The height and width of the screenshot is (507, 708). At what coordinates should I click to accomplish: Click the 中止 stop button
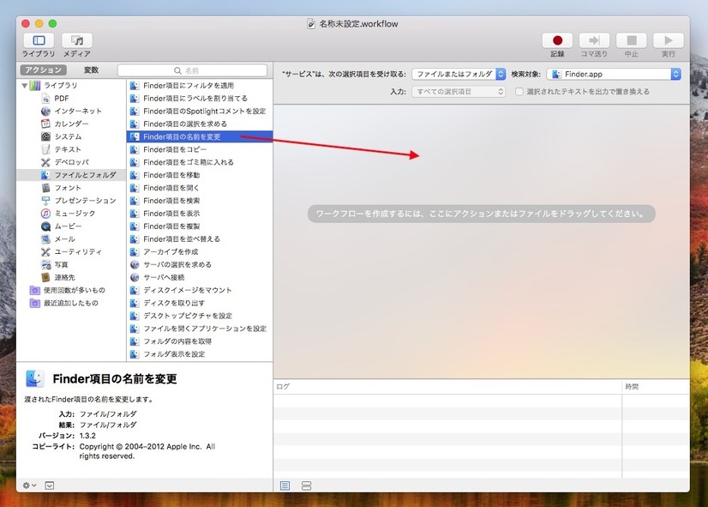(631, 40)
